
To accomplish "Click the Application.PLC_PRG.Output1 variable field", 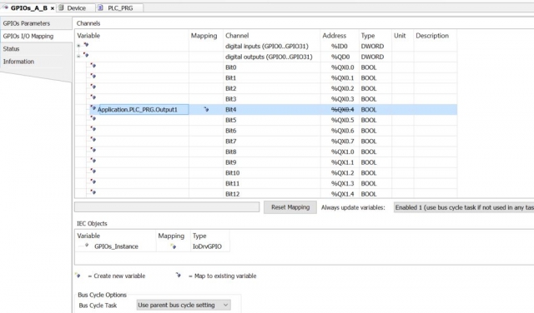I will 143,109.
